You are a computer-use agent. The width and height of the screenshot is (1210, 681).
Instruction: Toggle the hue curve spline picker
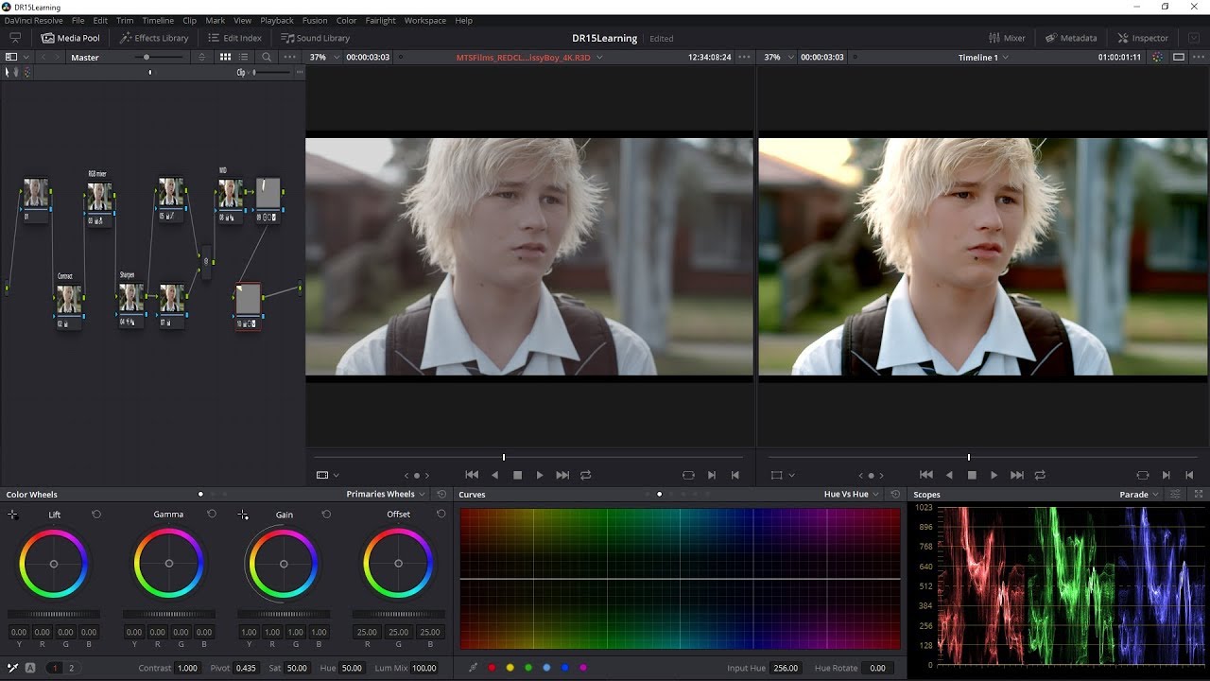coord(474,668)
